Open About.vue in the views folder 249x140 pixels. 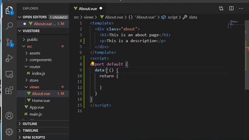click(43, 94)
